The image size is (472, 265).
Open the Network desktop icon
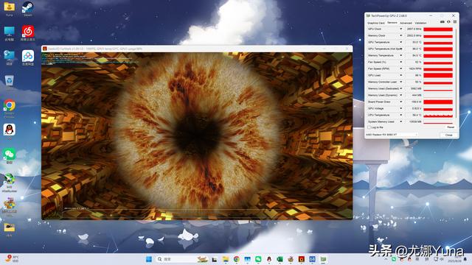pyautogui.click(x=10, y=57)
